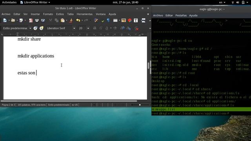This screenshot has height=141, width=251.
Task: Click the es-US language status field
Action: [75, 105]
